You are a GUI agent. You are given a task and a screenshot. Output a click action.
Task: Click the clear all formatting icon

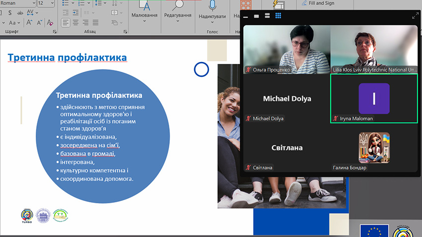50,23
